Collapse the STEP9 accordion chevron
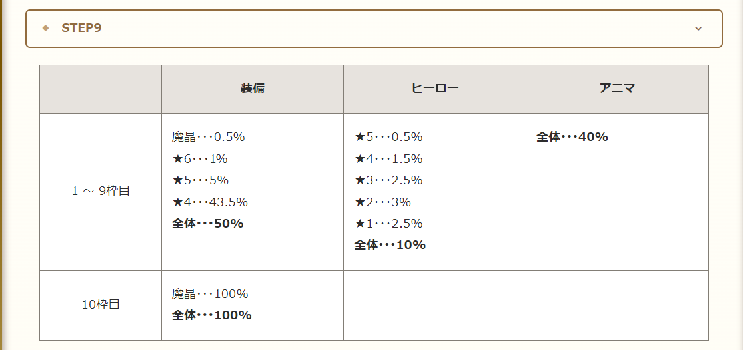Screen dimensions: 743x350 (x=698, y=29)
